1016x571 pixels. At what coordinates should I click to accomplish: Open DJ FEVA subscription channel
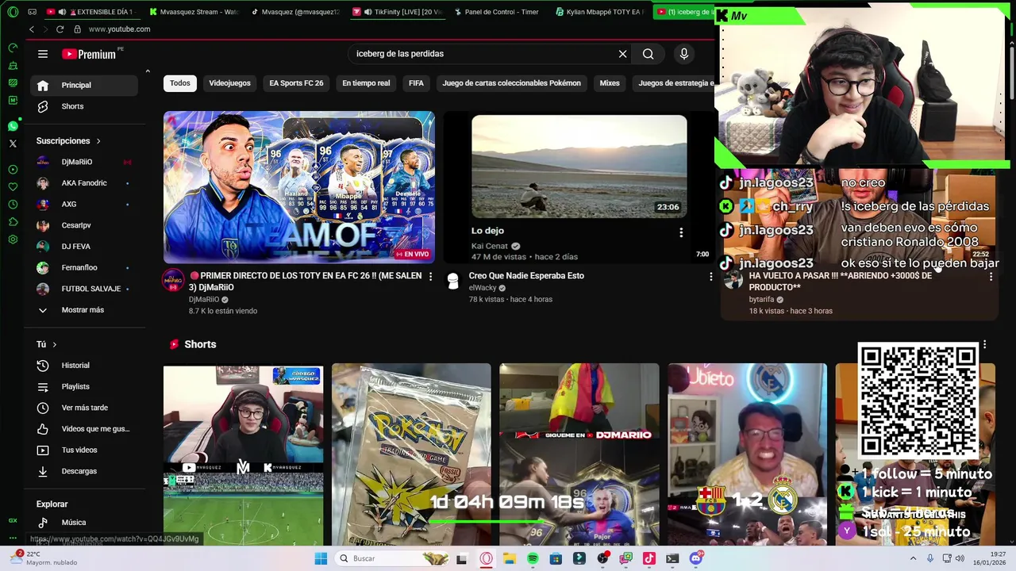(84, 247)
